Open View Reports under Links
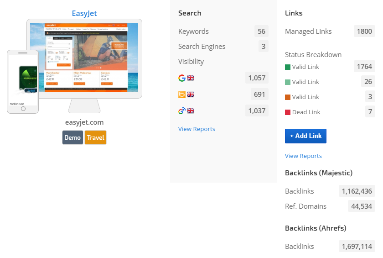The image size is (383, 258). click(303, 156)
